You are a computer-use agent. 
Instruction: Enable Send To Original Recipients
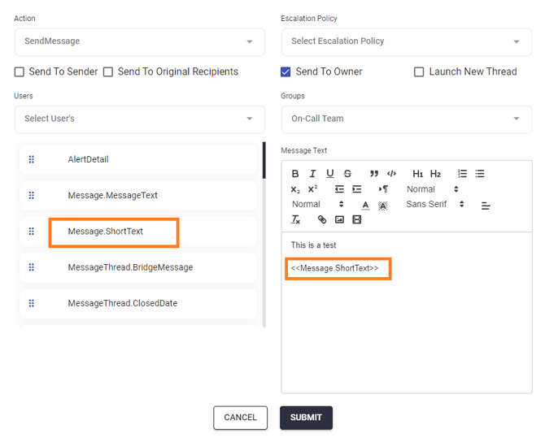tap(108, 71)
